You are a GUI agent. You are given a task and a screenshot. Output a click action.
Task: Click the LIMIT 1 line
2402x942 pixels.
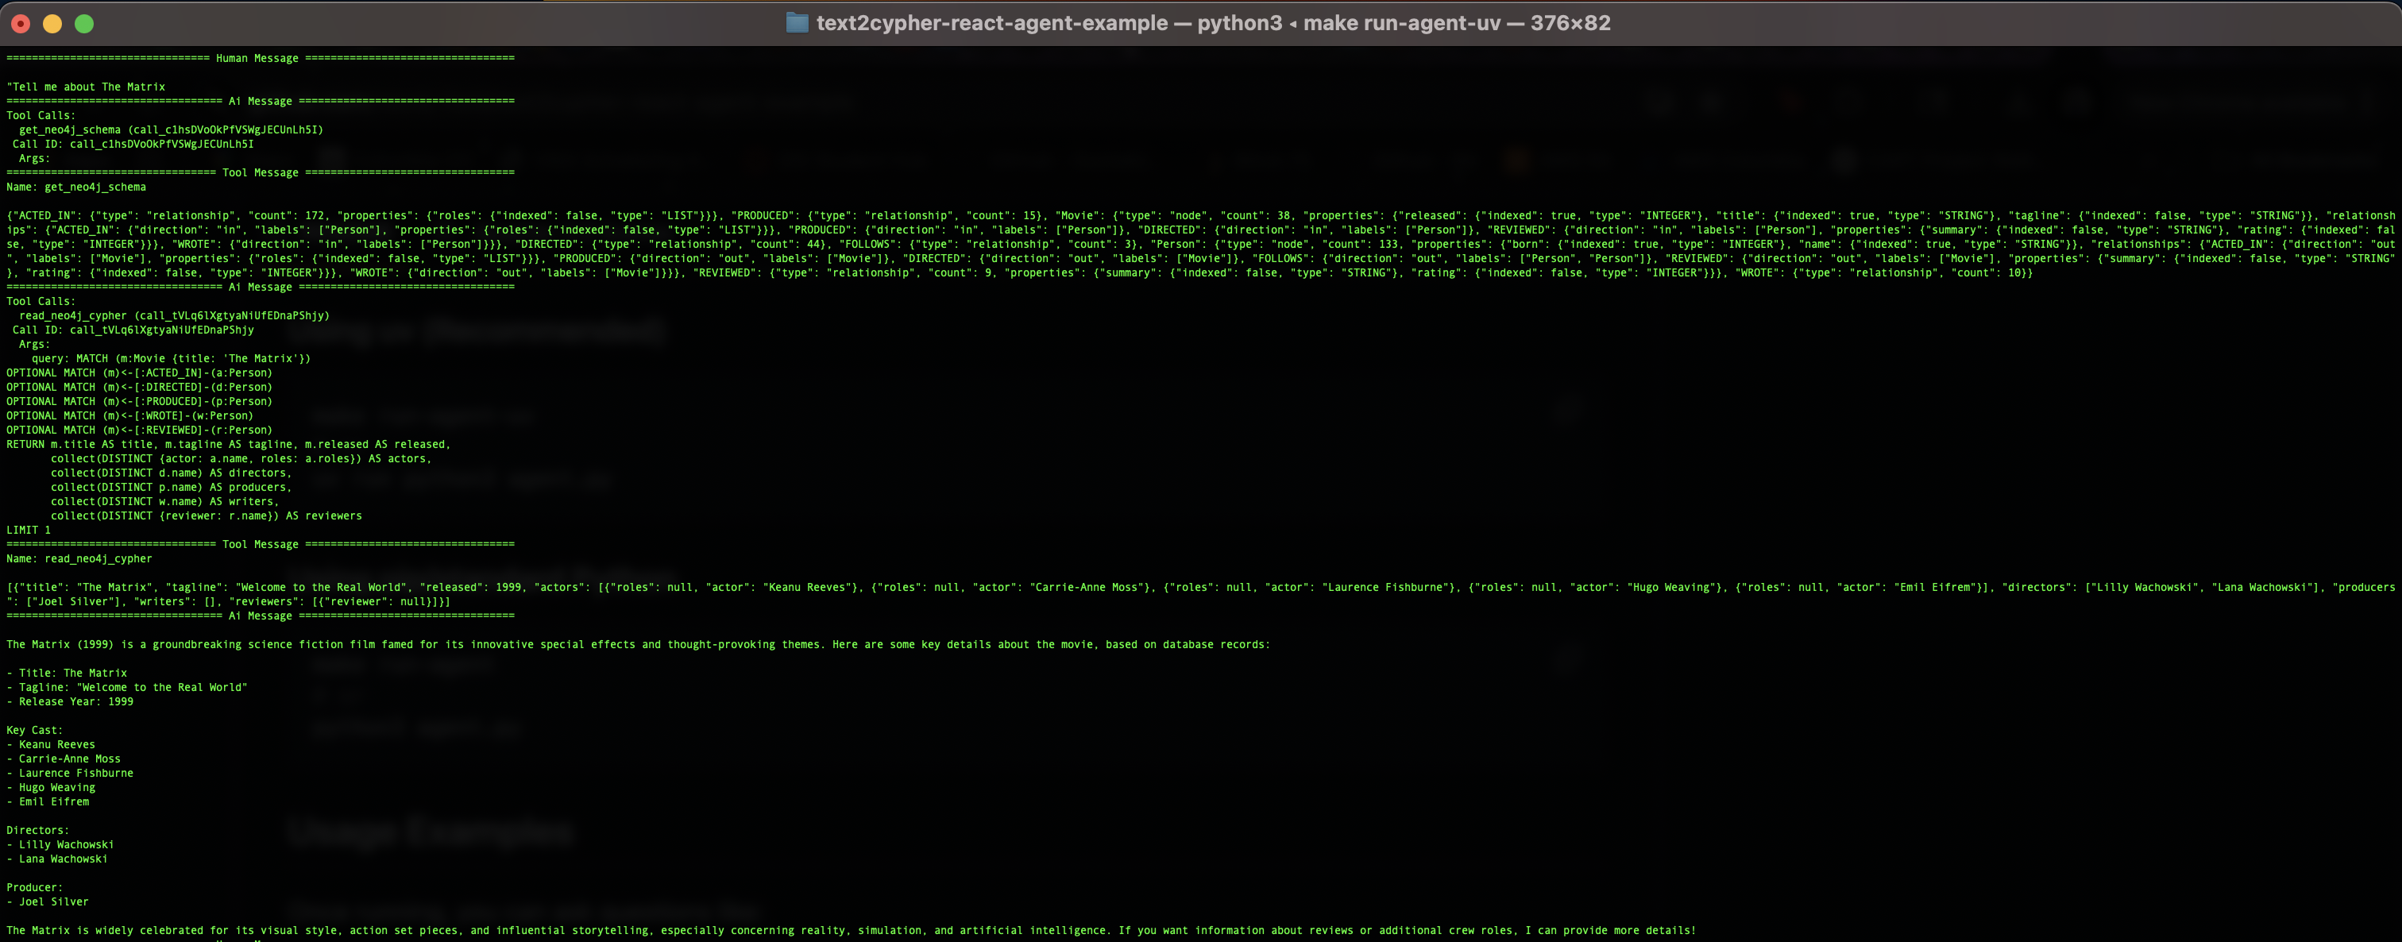pyautogui.click(x=29, y=530)
